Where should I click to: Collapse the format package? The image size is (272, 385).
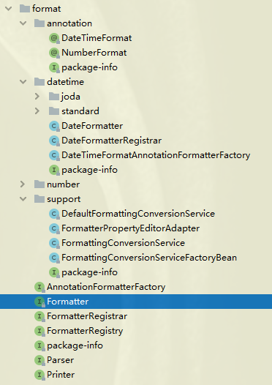point(9,9)
